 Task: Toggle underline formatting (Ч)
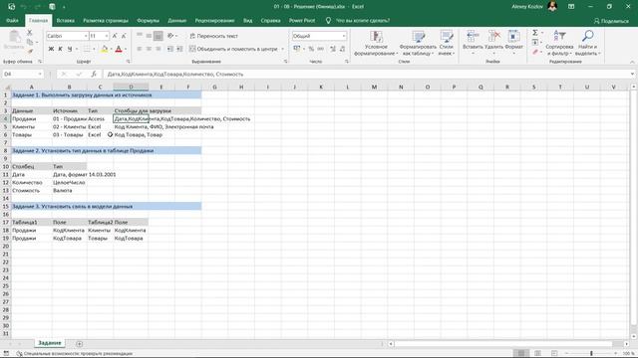pyautogui.click(x=70, y=49)
